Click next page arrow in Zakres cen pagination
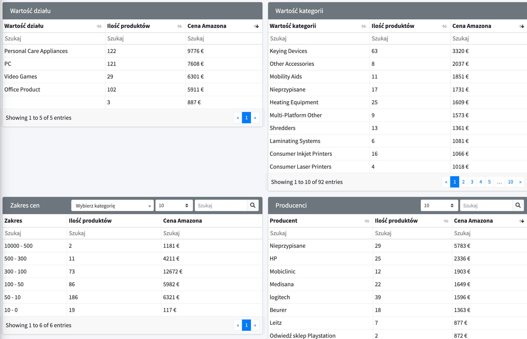Screen dimensions: 527x339 pyautogui.click(x=255, y=325)
